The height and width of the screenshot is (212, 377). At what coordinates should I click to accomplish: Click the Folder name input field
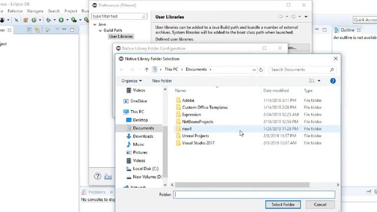254,194
